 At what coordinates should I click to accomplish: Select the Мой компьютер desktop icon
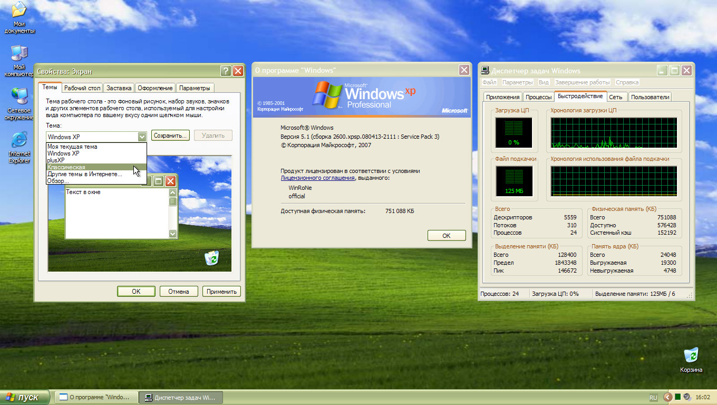20,61
